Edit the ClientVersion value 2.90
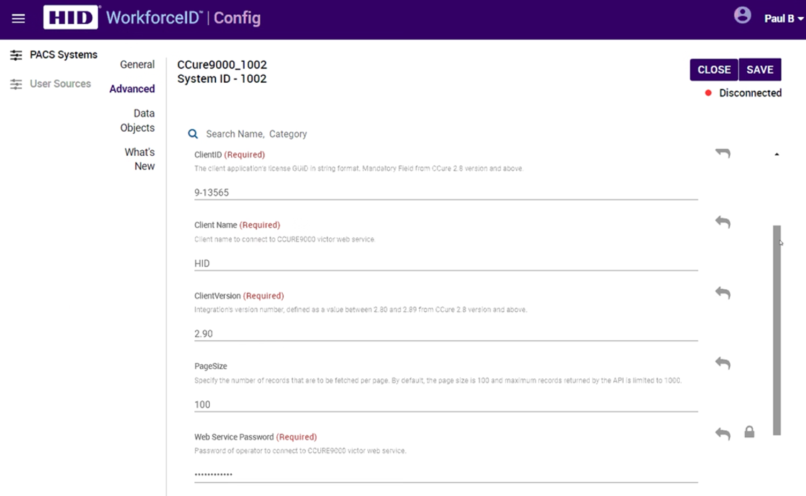Image resolution: width=806 pixels, height=496 pixels. [446, 334]
